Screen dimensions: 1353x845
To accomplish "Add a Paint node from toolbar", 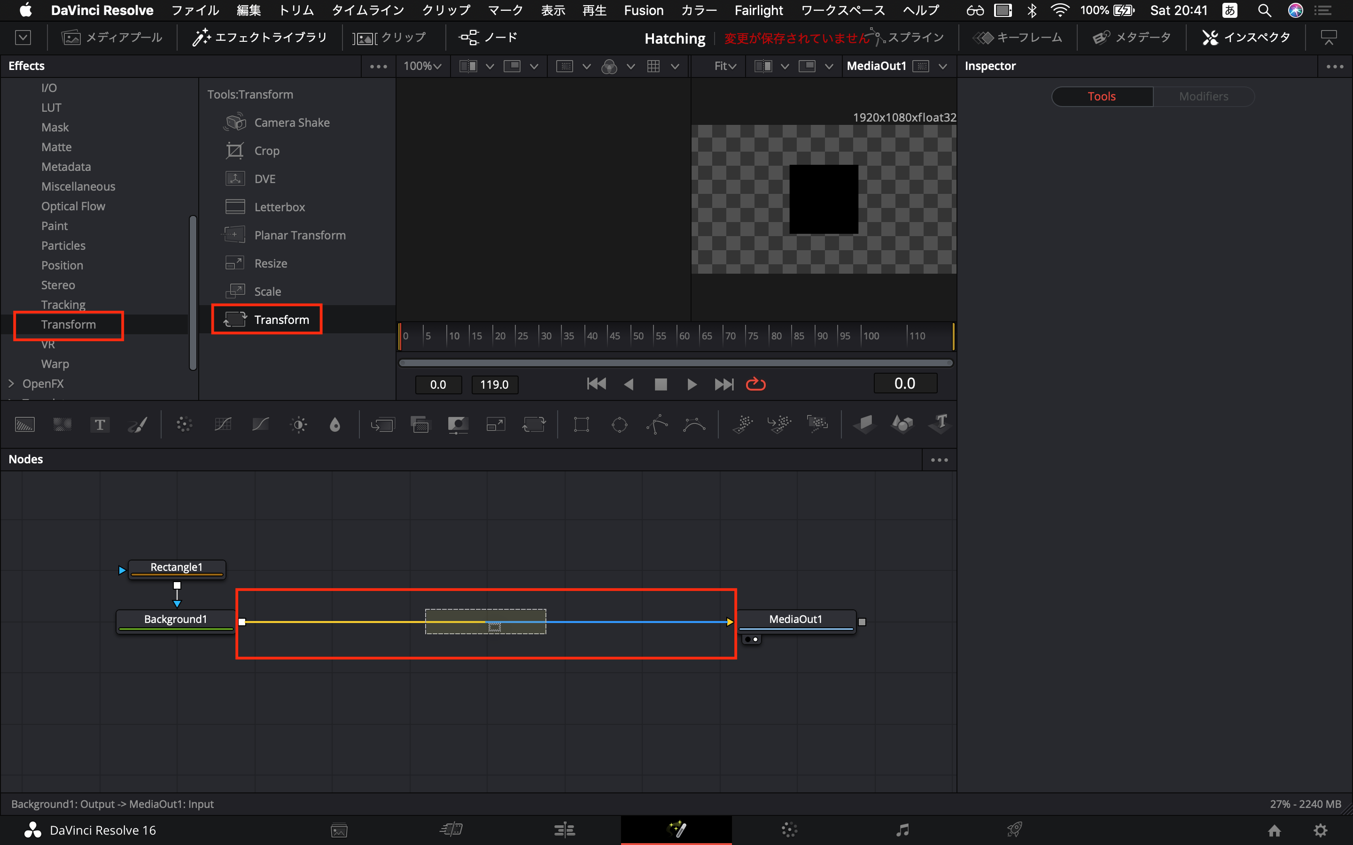I will pos(138,425).
